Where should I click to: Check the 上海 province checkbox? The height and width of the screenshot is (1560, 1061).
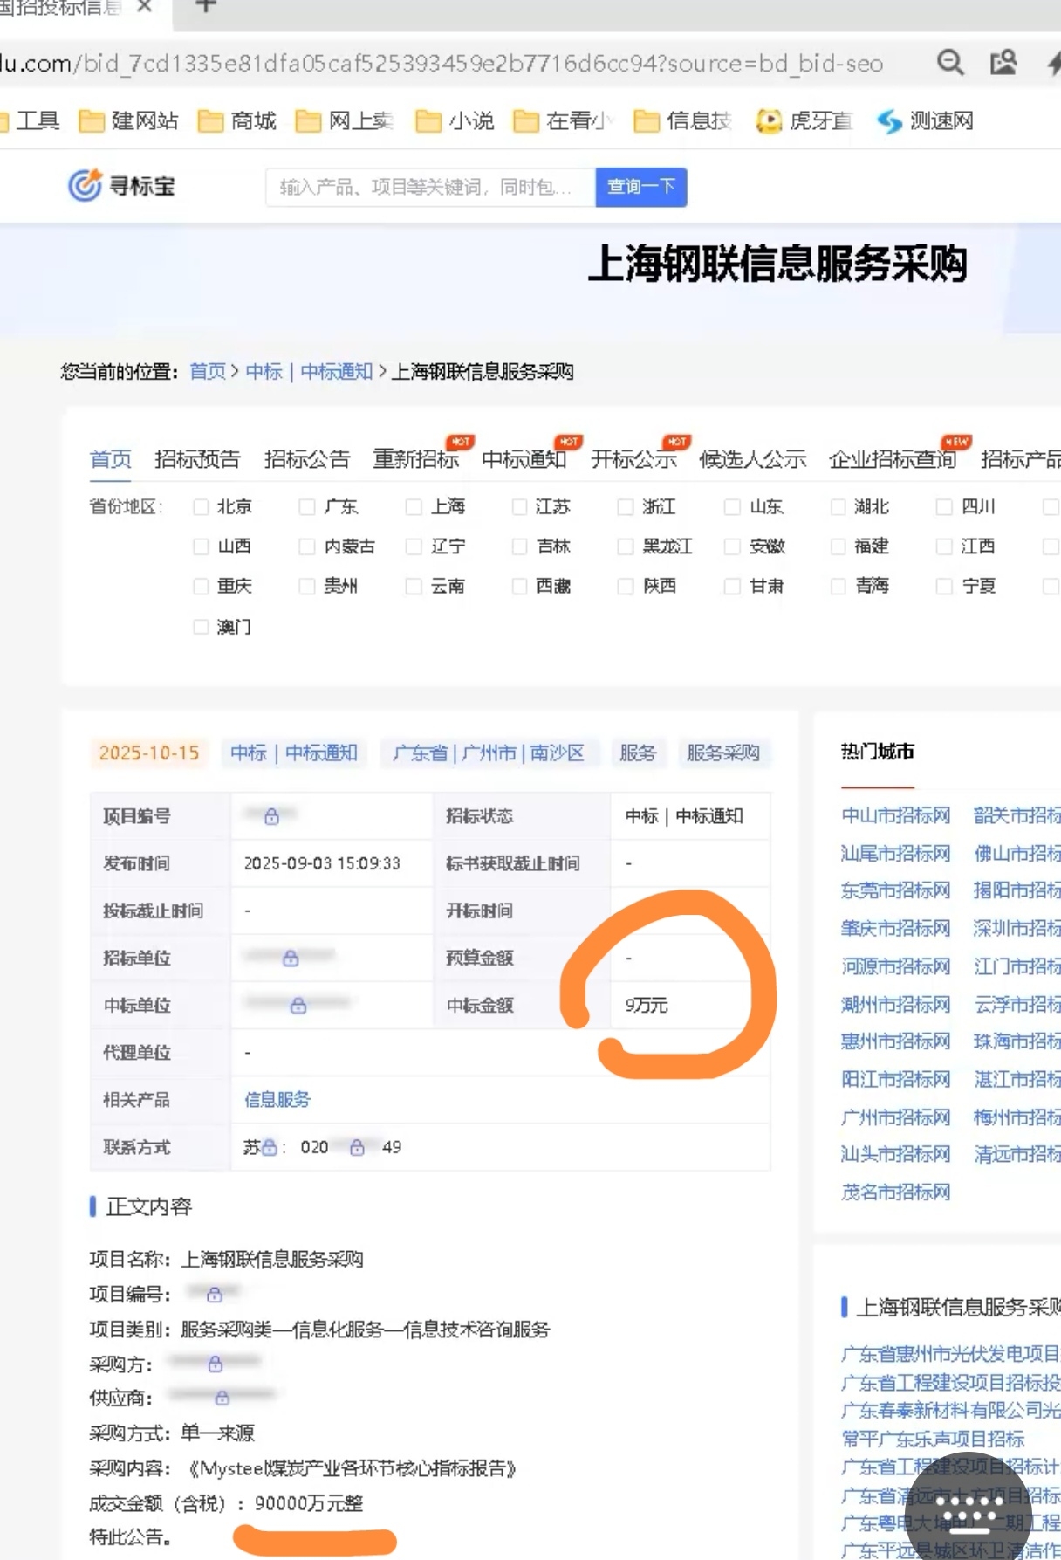pyautogui.click(x=414, y=506)
